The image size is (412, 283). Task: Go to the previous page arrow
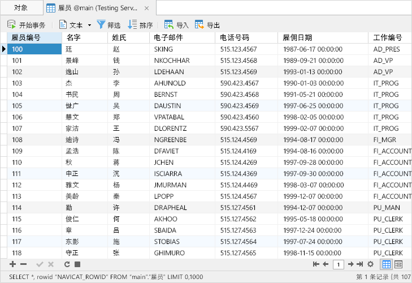(x=326, y=264)
